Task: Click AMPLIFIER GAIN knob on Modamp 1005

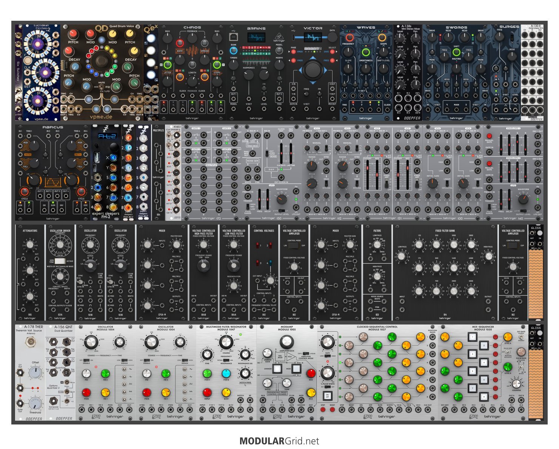Action: click(286, 342)
